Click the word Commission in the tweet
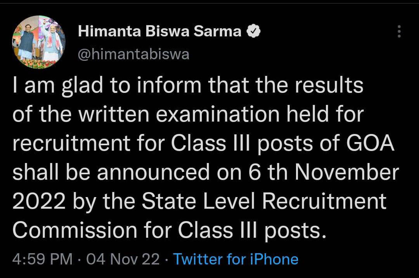The width and height of the screenshot is (419, 278). [x=75, y=230]
